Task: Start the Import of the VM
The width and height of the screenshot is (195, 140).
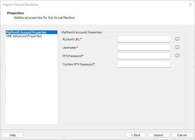Action: click(159, 135)
